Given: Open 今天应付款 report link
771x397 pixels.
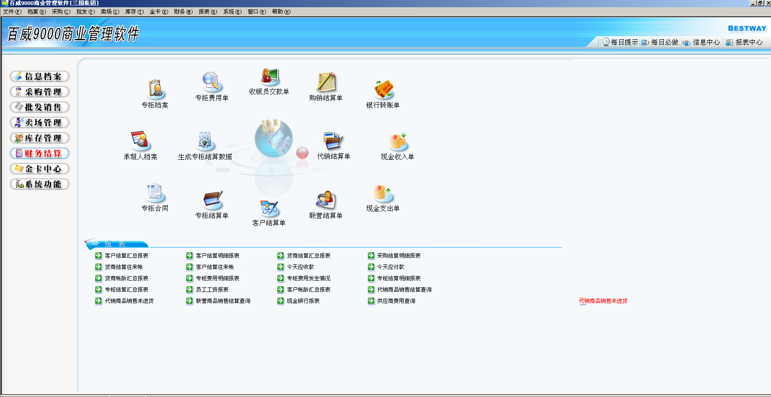Looking at the screenshot, I should [x=391, y=267].
